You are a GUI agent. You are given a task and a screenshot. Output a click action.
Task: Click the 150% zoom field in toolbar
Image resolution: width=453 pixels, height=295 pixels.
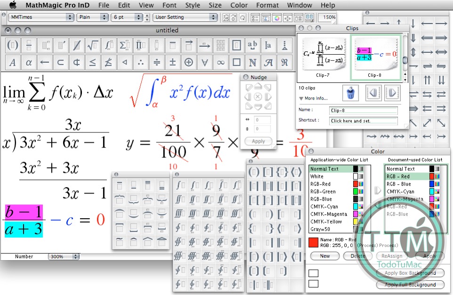coord(326,17)
